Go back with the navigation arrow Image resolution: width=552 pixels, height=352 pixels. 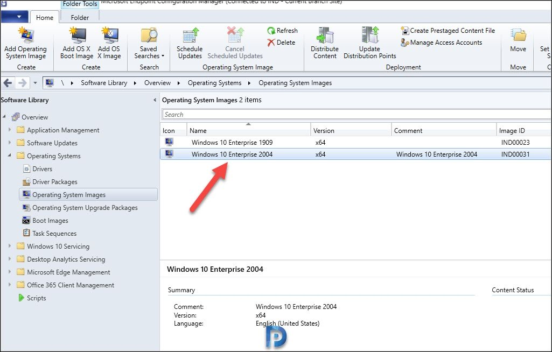point(8,83)
